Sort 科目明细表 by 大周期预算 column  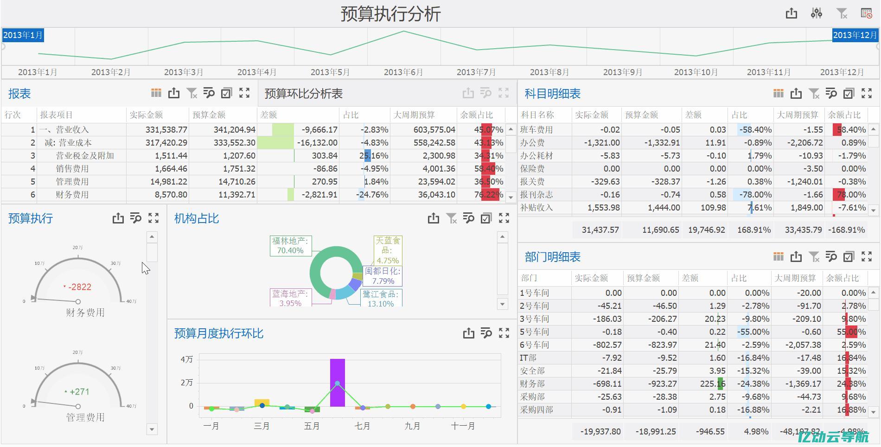(x=798, y=115)
